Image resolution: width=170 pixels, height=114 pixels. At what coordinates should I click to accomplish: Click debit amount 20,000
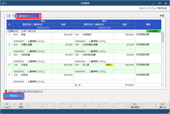69,45
